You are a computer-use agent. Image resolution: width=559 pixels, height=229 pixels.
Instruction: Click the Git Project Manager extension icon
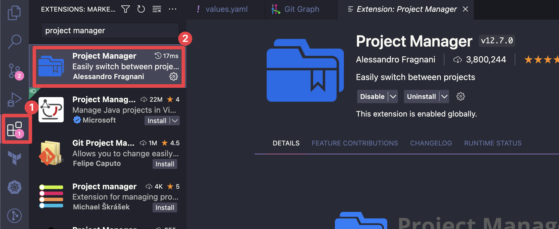[51, 153]
